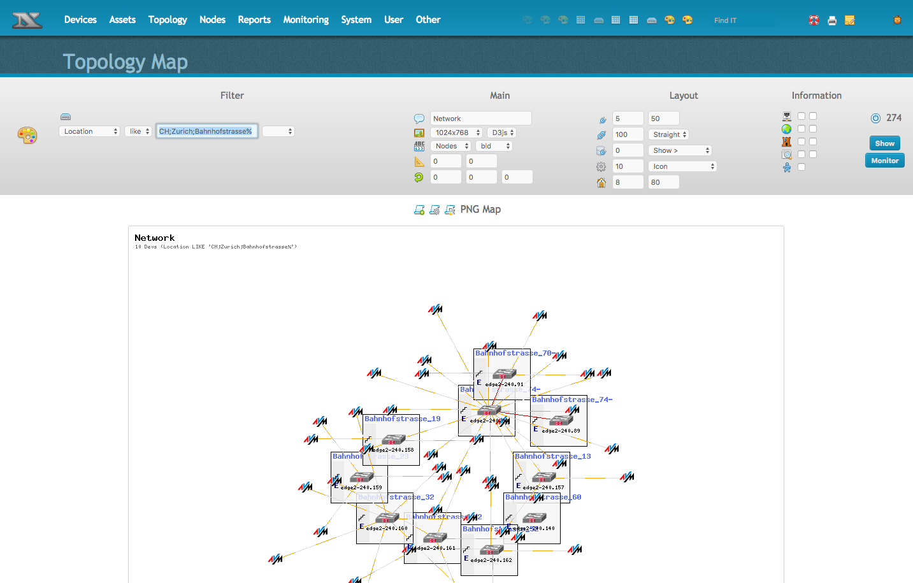
Task: Open the Location filter dropdown
Action: pos(89,131)
